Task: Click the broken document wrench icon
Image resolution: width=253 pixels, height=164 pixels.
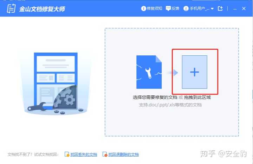Action: (x=149, y=72)
